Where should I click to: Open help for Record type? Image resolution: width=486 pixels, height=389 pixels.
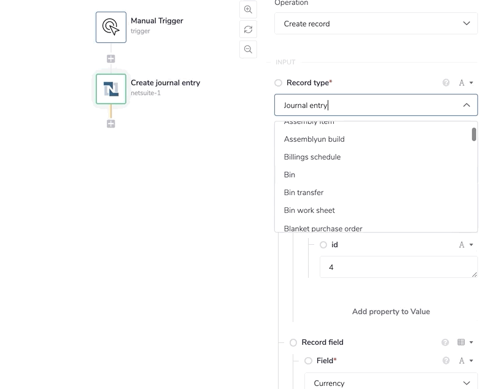pos(446,83)
